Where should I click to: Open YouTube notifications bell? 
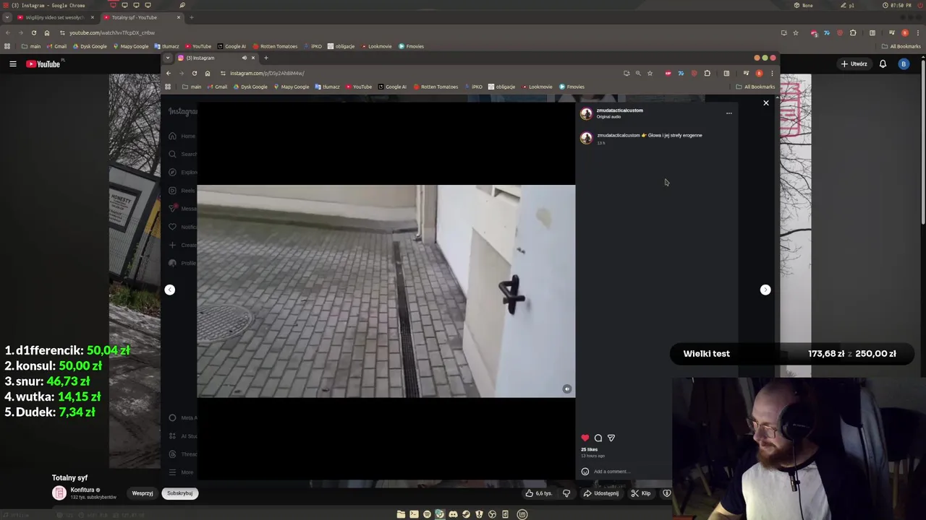click(x=883, y=64)
